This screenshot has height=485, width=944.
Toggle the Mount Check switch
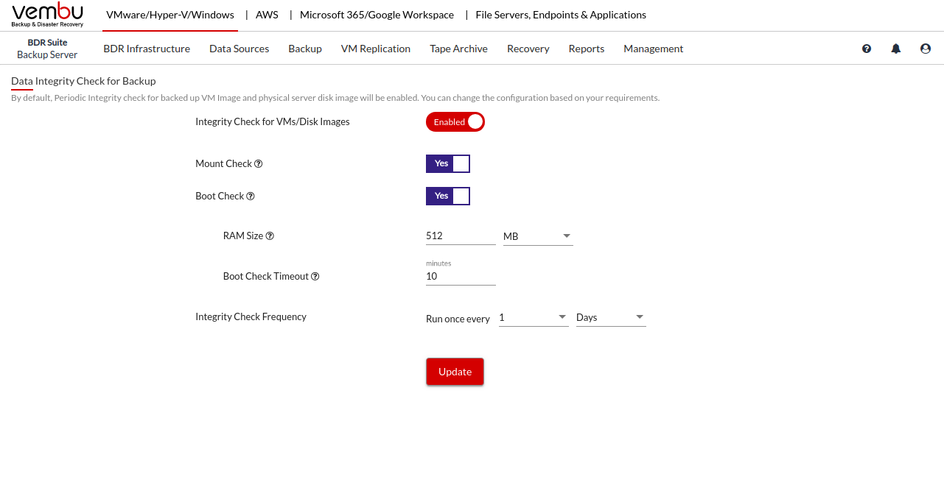tap(448, 163)
